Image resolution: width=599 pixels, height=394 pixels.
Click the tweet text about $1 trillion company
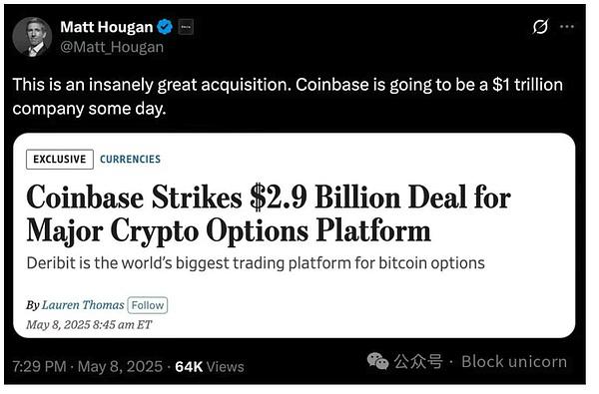(x=288, y=97)
